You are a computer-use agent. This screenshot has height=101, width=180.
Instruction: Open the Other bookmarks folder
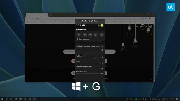coord(148,22)
